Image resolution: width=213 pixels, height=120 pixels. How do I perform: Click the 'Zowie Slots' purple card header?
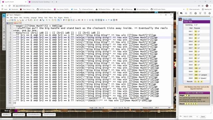click(x=196, y=22)
